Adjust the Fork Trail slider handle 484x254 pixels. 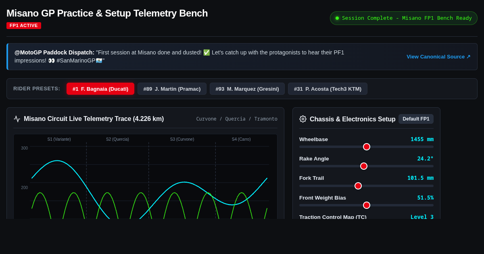tap(358, 186)
